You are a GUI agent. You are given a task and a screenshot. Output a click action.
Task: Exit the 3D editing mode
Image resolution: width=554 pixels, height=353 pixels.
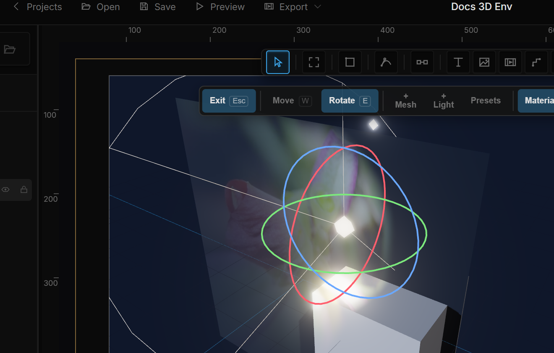pos(229,101)
